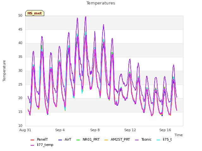202x151 pixels.
Task: Toggle the li75_t series legend label
Action: (x=167, y=139)
